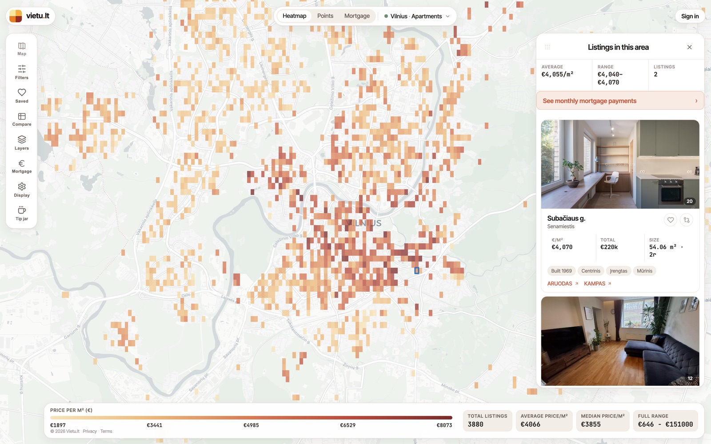Click the Total Listings 3880 stat
Image resolution: width=711 pixels, height=444 pixels.
[x=487, y=420]
